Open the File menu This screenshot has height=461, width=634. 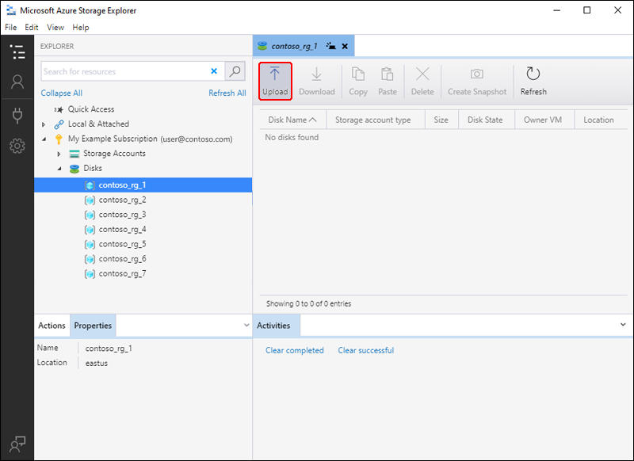11,27
